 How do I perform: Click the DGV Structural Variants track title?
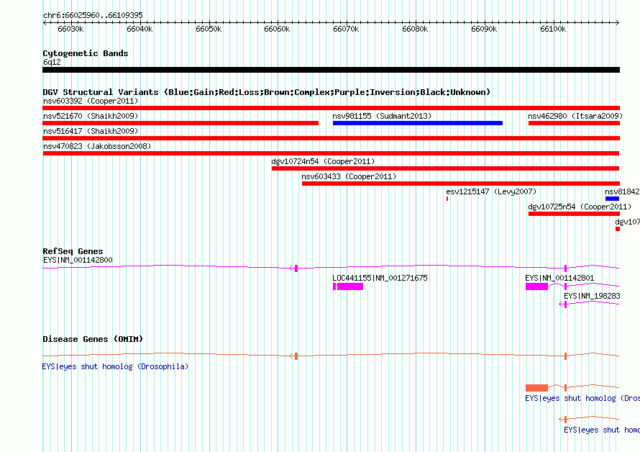tap(266, 92)
